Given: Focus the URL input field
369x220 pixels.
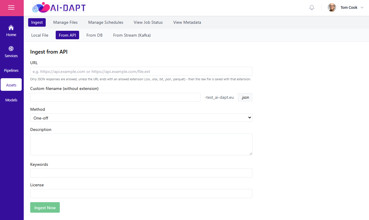Looking at the screenshot, I should [141, 71].
